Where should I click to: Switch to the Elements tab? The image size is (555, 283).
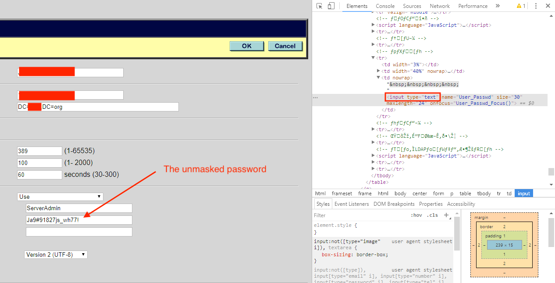coord(357,6)
